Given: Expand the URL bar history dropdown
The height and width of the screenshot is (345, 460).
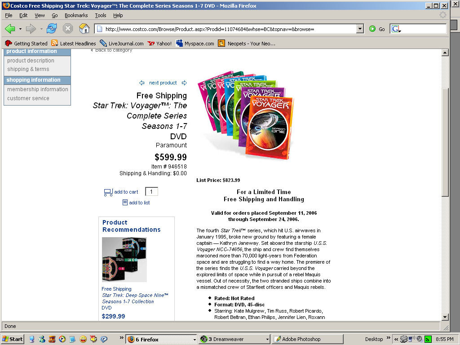Looking at the screenshot, I should pyautogui.click(x=360, y=29).
